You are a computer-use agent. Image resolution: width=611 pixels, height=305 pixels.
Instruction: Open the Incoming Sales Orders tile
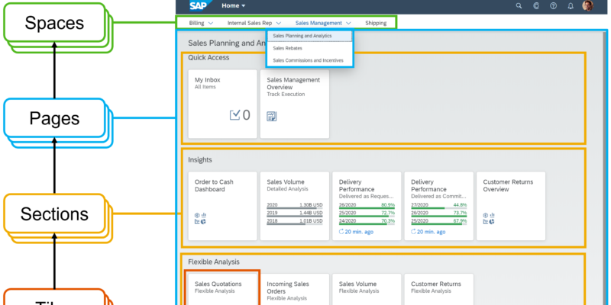[295, 289]
